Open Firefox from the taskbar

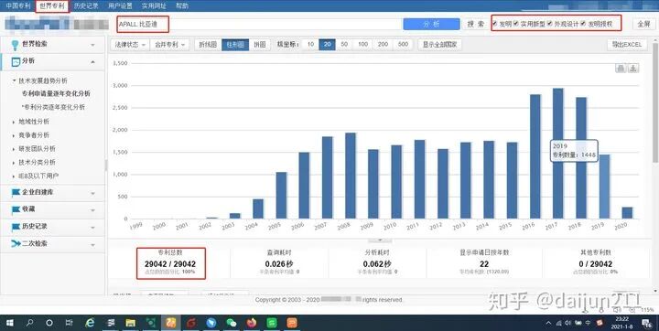point(252,323)
